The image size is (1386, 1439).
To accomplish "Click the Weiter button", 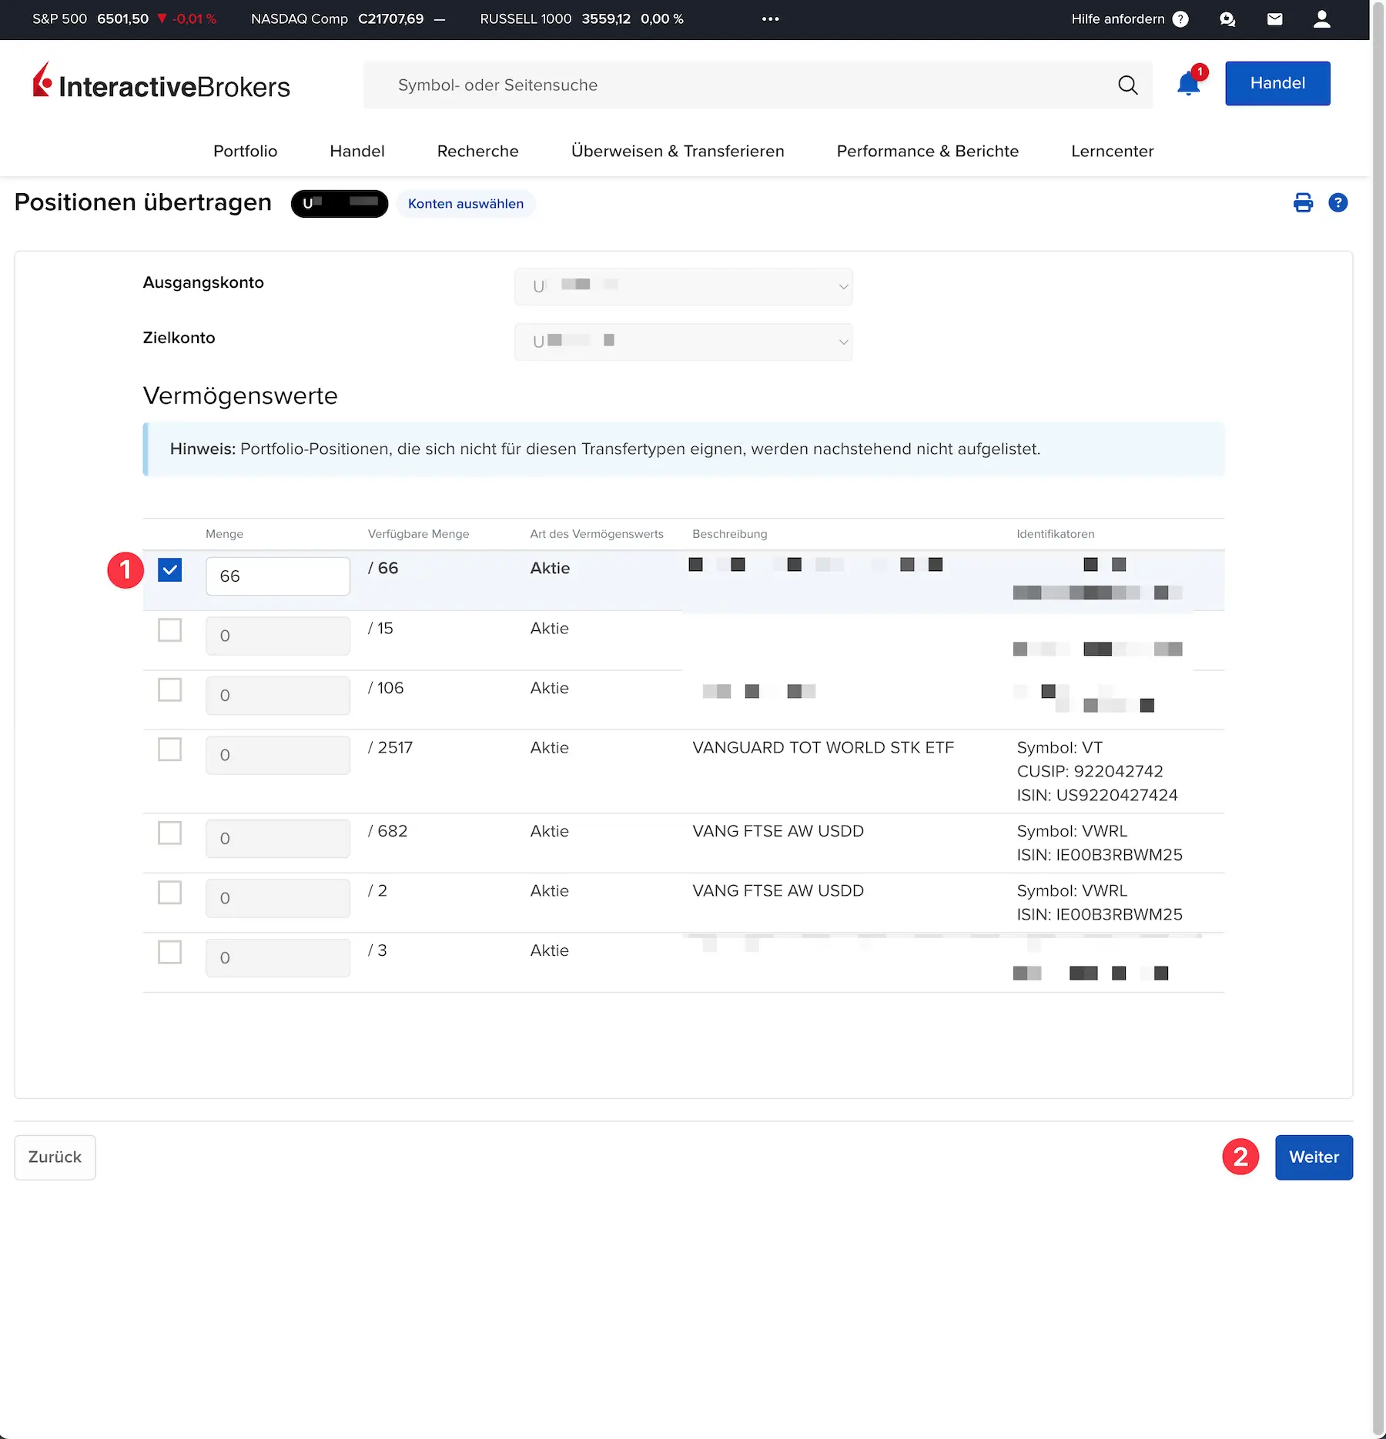I will (1314, 1157).
